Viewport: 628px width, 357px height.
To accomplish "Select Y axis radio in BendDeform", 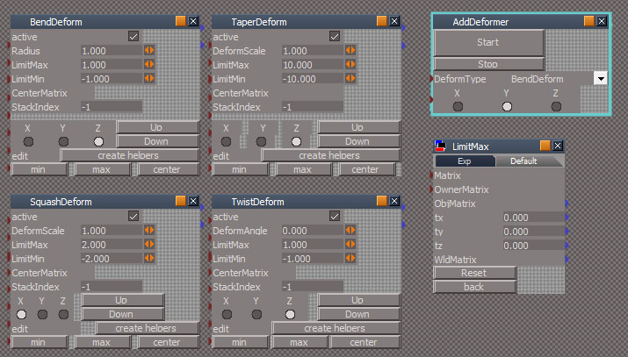I will (x=63, y=141).
